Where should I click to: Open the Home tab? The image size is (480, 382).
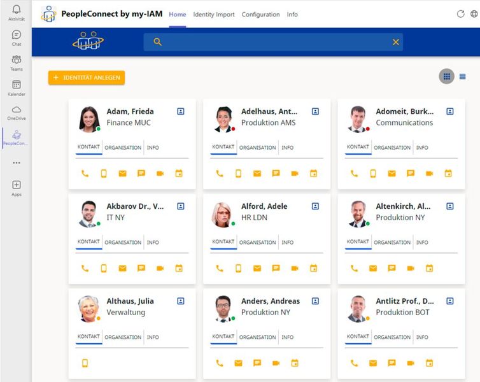pyautogui.click(x=178, y=15)
